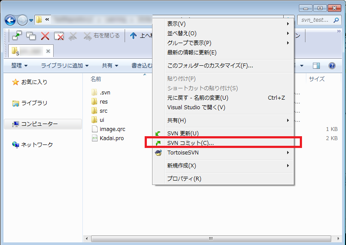Click the svn_test search box
This screenshot has width=346, height=245.
[319, 20]
